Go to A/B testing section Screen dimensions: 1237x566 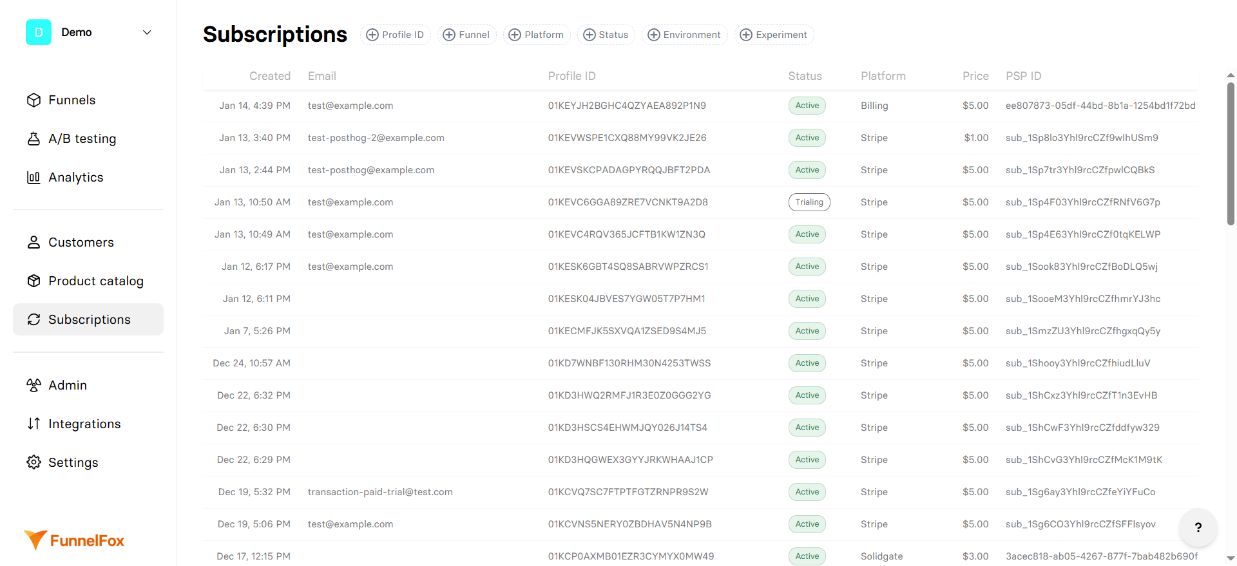pos(88,138)
